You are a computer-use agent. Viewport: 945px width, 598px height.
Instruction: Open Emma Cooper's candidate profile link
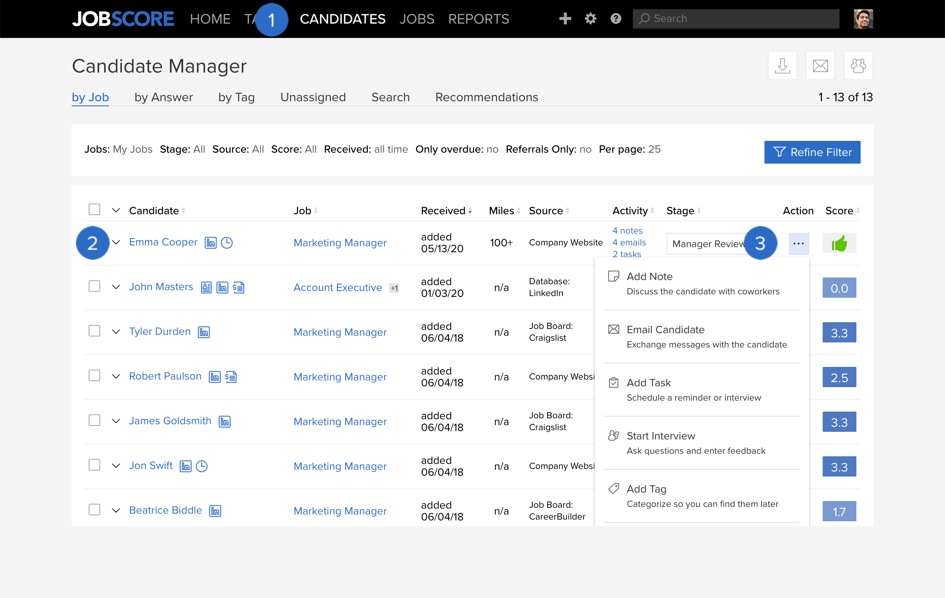click(163, 242)
